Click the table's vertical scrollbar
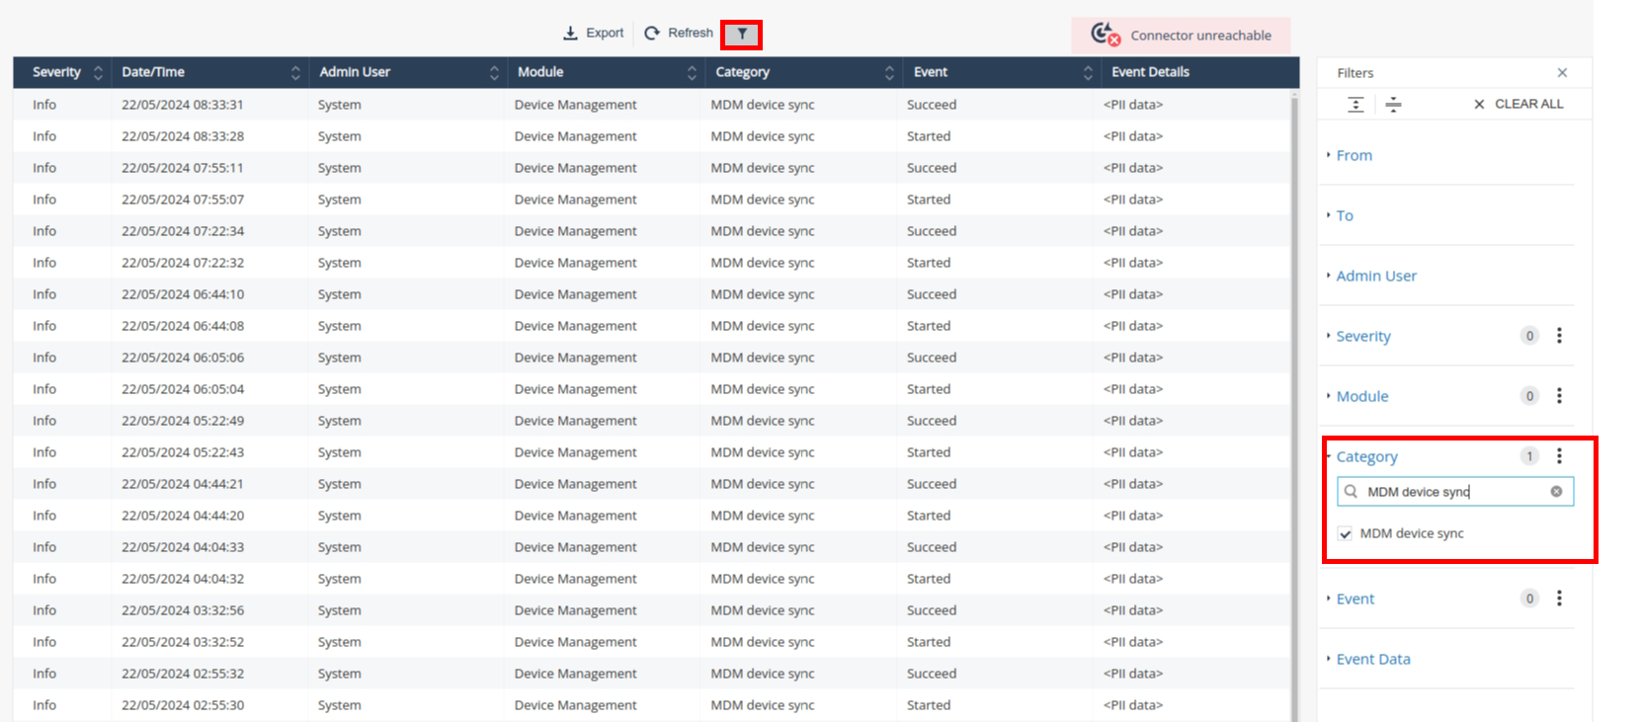 pyautogui.click(x=1294, y=395)
